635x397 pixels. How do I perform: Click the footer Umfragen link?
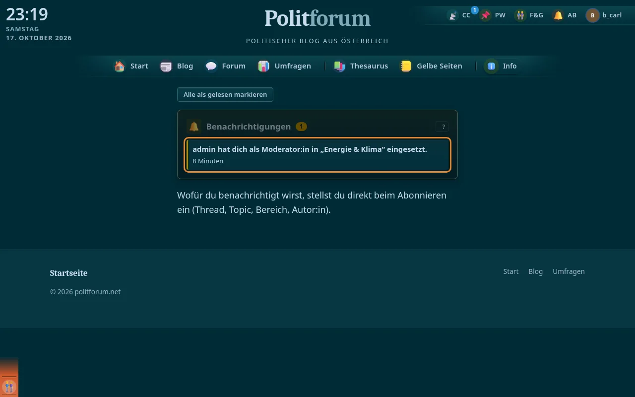(569, 271)
